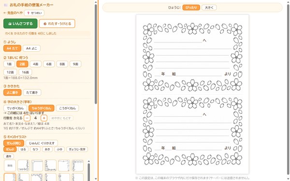Screen dimensions: 290x181
Task: Pick ていがくねん character size
Action: pos(15,108)
